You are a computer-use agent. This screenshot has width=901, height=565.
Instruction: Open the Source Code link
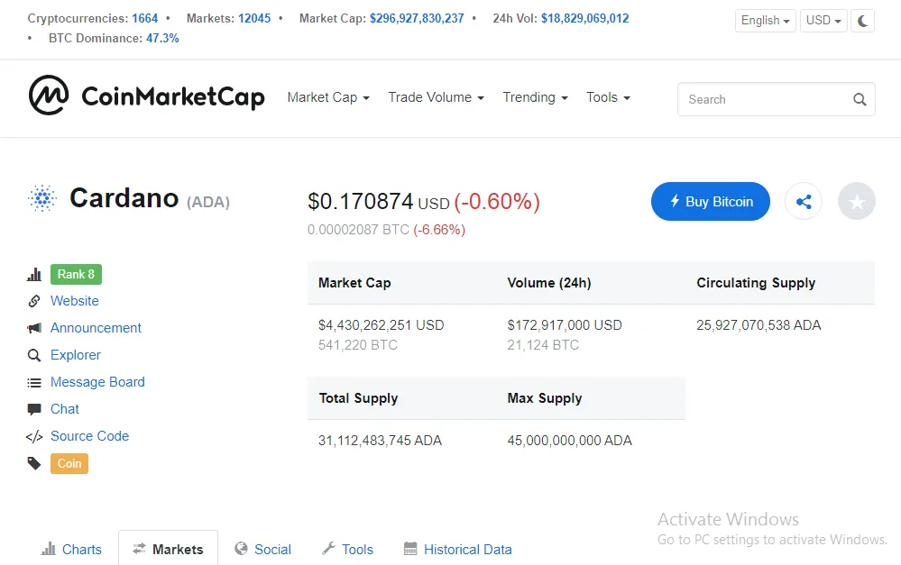pyautogui.click(x=89, y=436)
